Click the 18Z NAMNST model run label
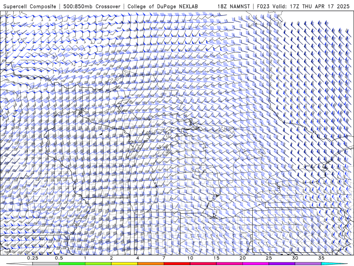The height and width of the screenshot is (266, 354). (234, 6)
